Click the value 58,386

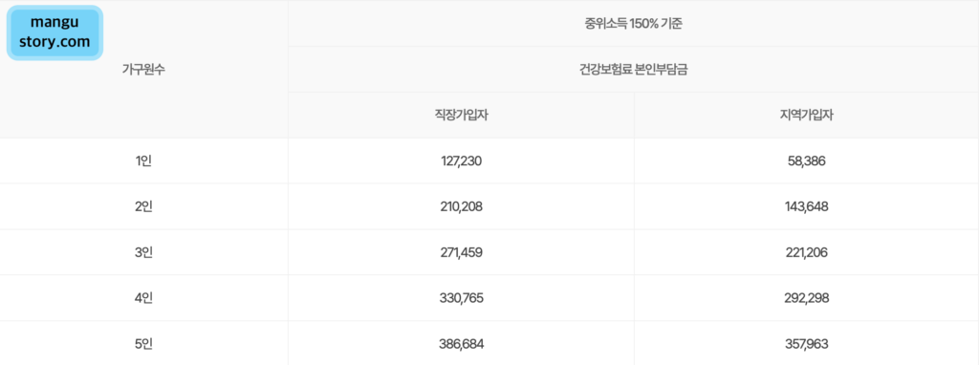(x=806, y=161)
